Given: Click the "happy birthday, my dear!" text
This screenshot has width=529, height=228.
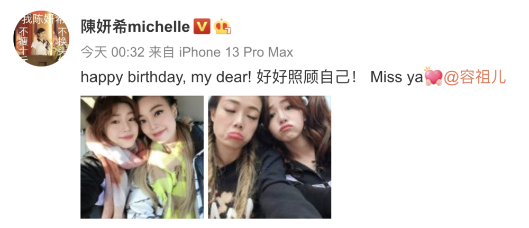Looking at the screenshot, I should click(x=166, y=78).
